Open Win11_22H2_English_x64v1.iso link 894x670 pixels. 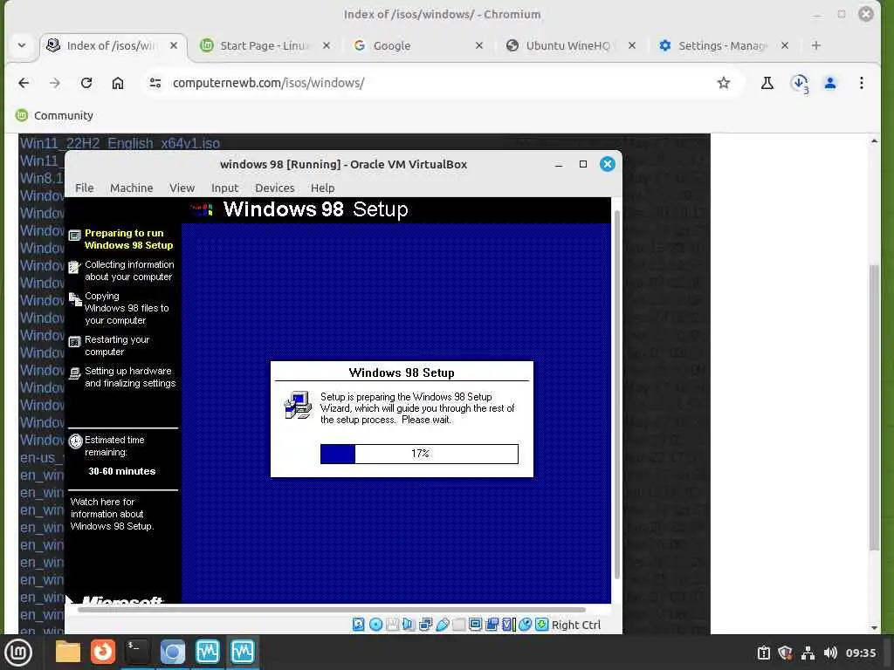pyautogui.click(x=120, y=143)
